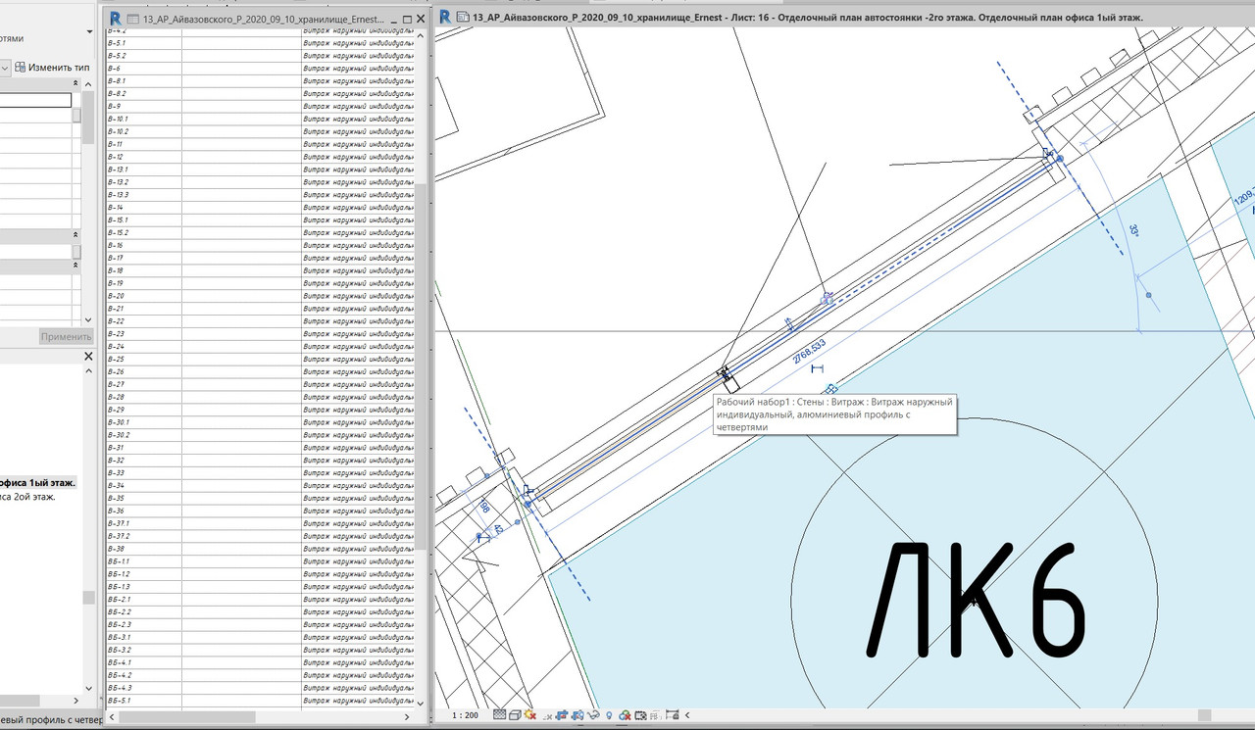Image resolution: width=1255 pixels, height=730 pixels.
Task: Select schedule row B-37.2
Action: coord(260,536)
